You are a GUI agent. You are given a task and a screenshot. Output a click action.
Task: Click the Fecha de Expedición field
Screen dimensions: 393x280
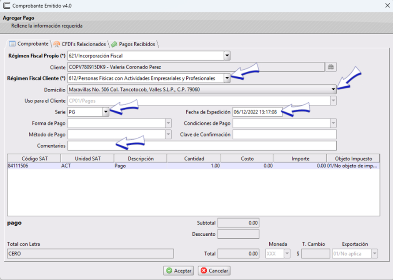(x=258, y=112)
